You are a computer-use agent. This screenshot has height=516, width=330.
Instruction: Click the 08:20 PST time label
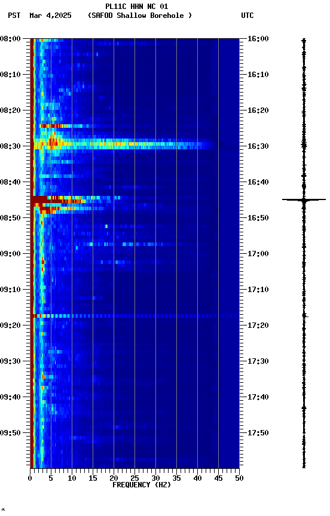point(10,110)
